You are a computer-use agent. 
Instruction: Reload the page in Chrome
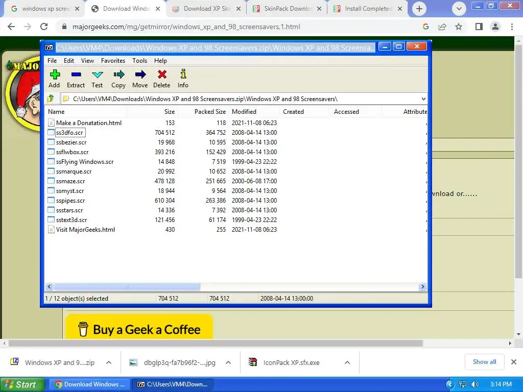[44, 27]
